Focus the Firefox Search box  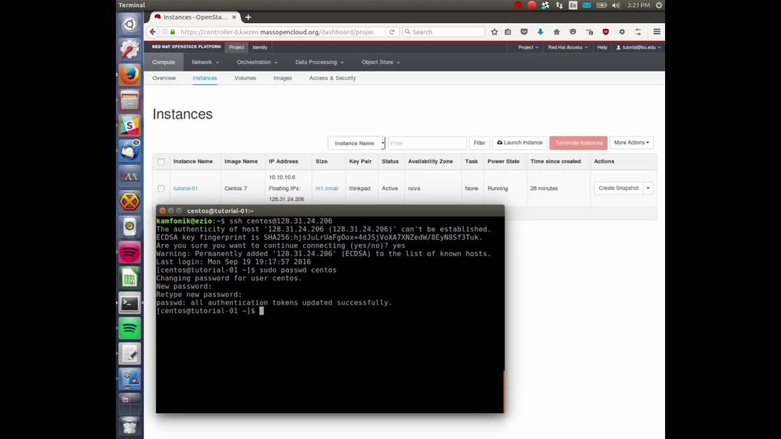tap(444, 32)
